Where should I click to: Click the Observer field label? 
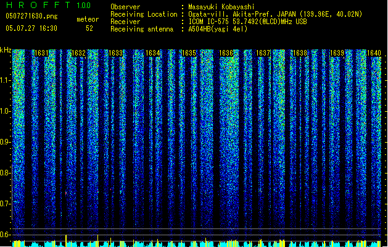coord(125,7)
